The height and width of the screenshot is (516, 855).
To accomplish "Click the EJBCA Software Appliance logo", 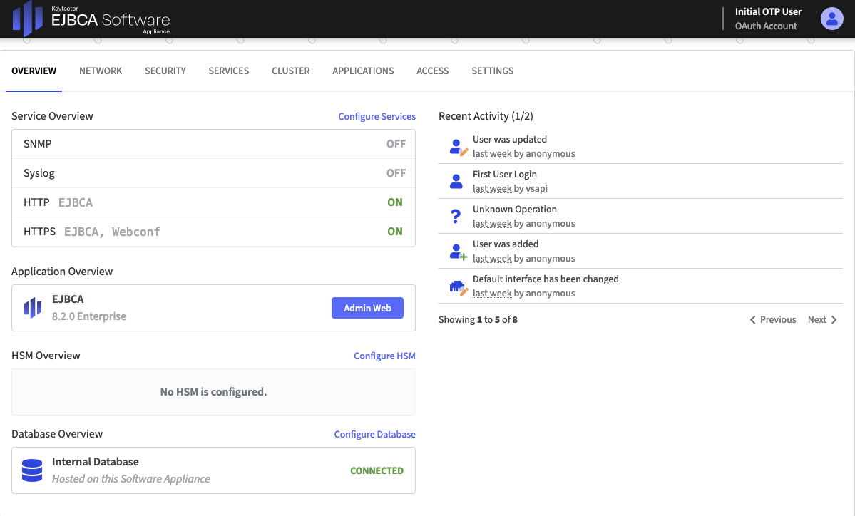I will click(x=91, y=19).
